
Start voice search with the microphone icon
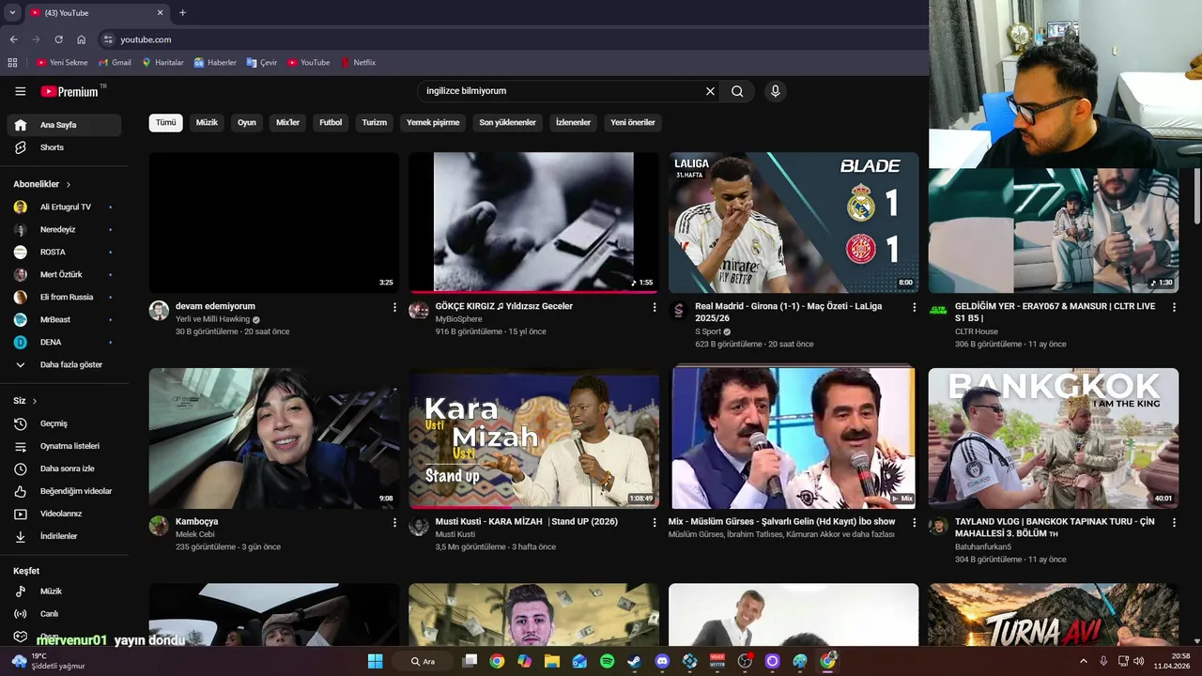click(775, 91)
